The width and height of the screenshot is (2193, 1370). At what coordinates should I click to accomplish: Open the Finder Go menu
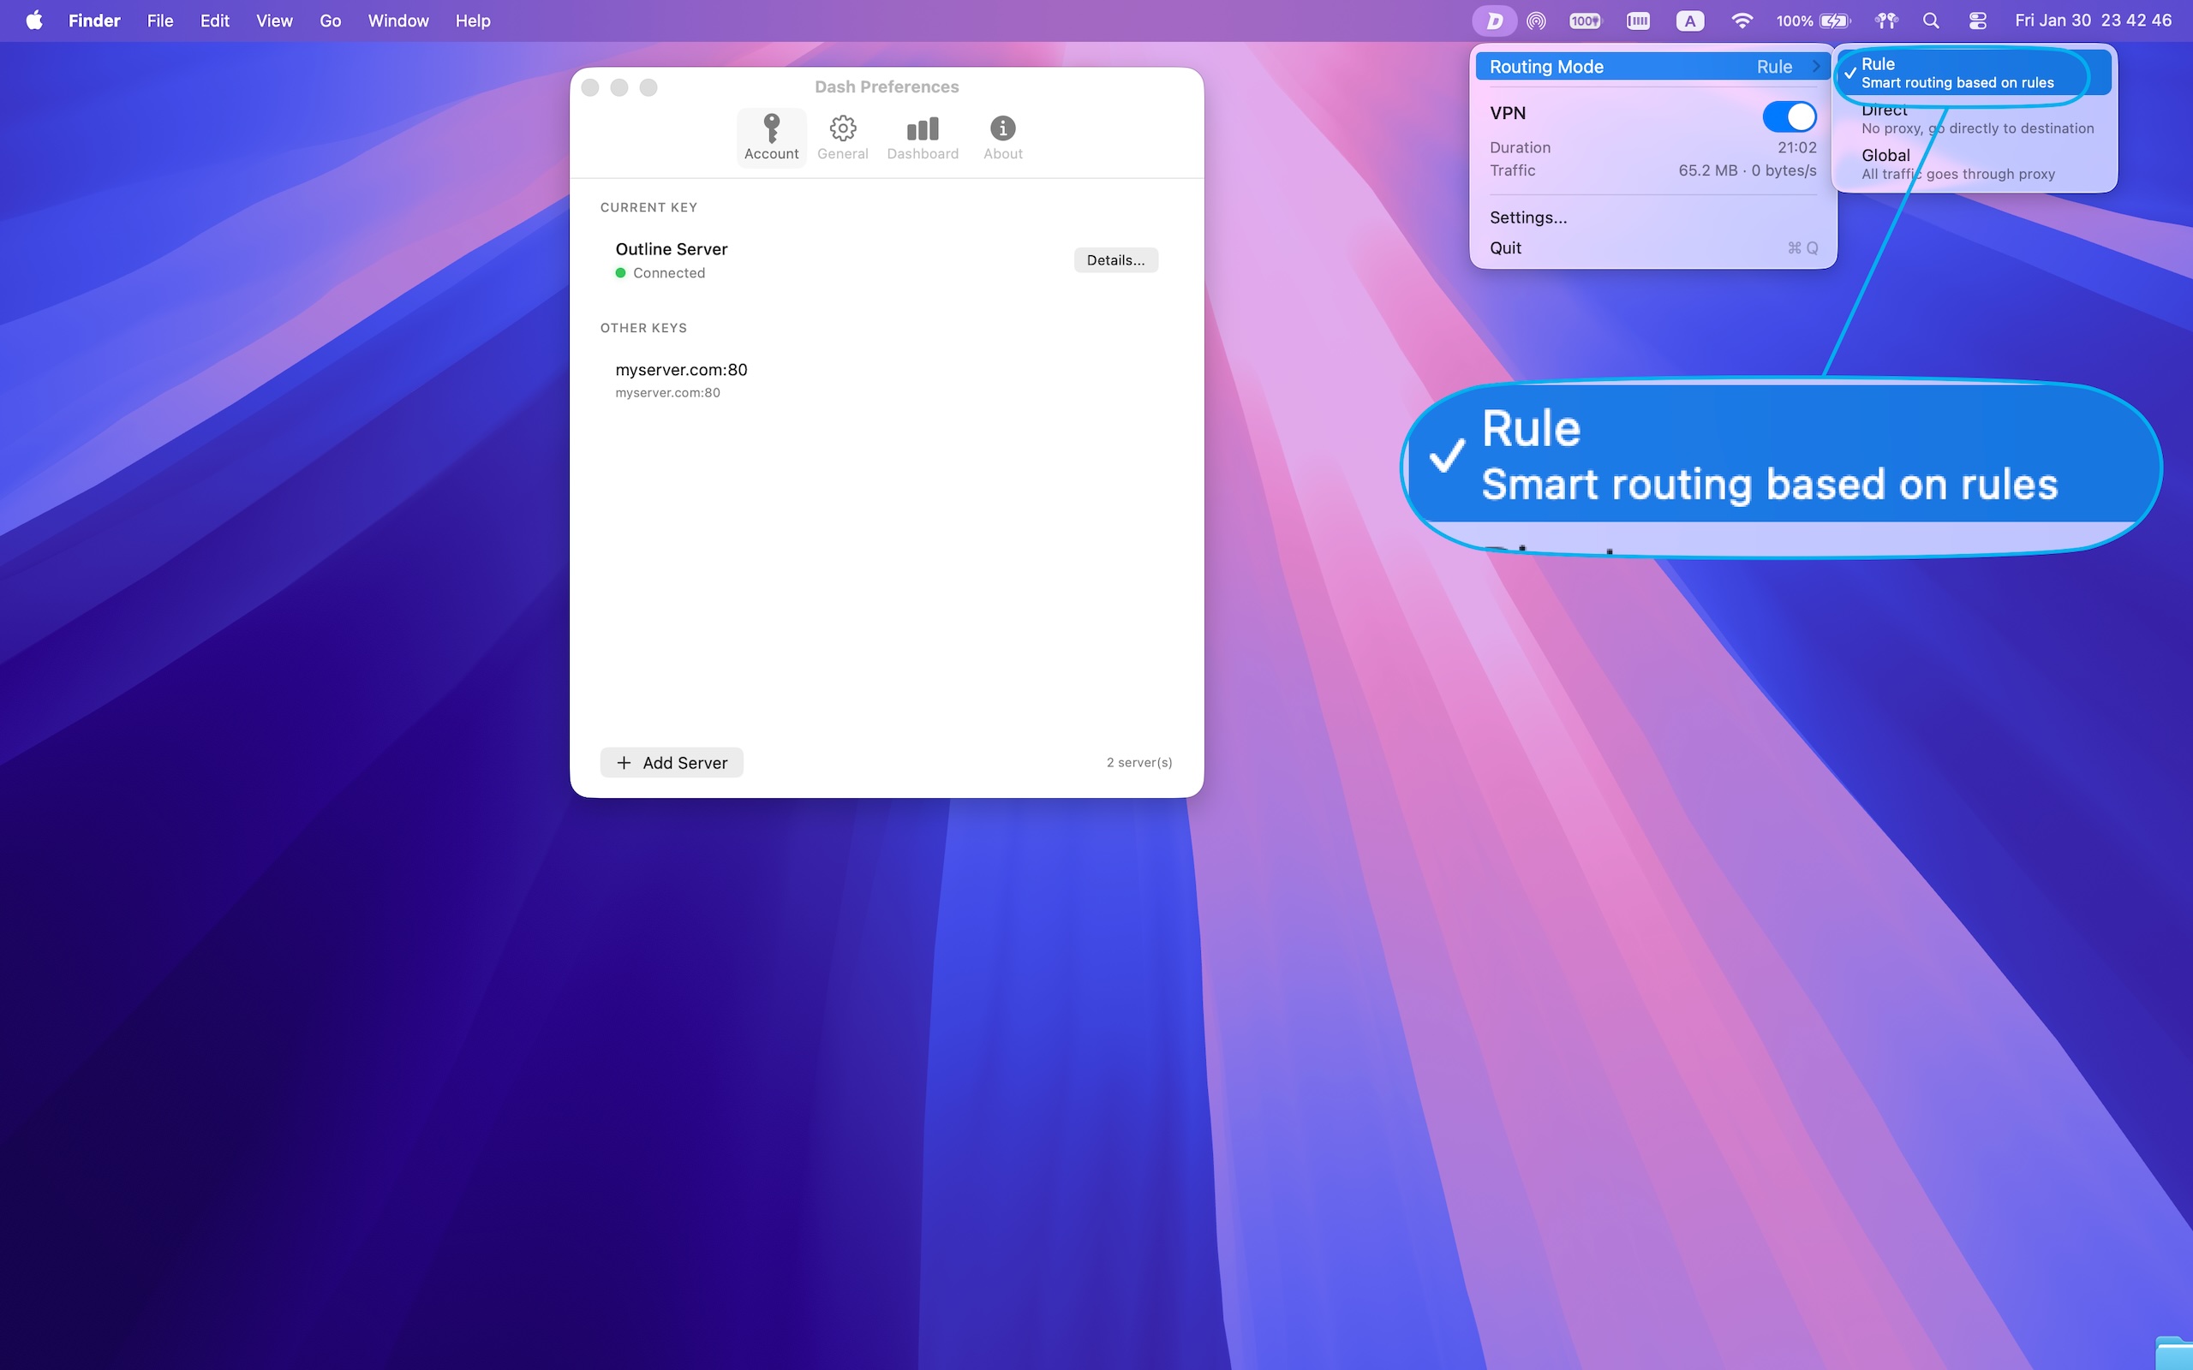[330, 20]
